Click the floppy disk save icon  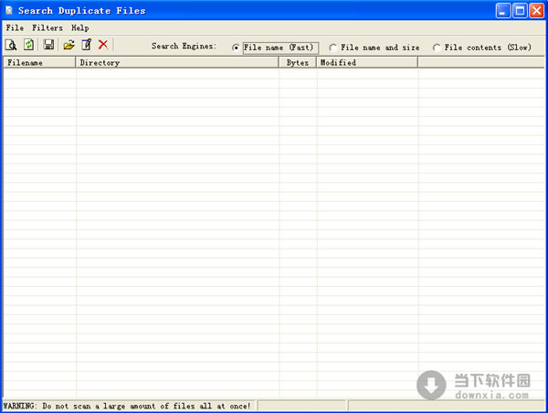click(x=48, y=45)
